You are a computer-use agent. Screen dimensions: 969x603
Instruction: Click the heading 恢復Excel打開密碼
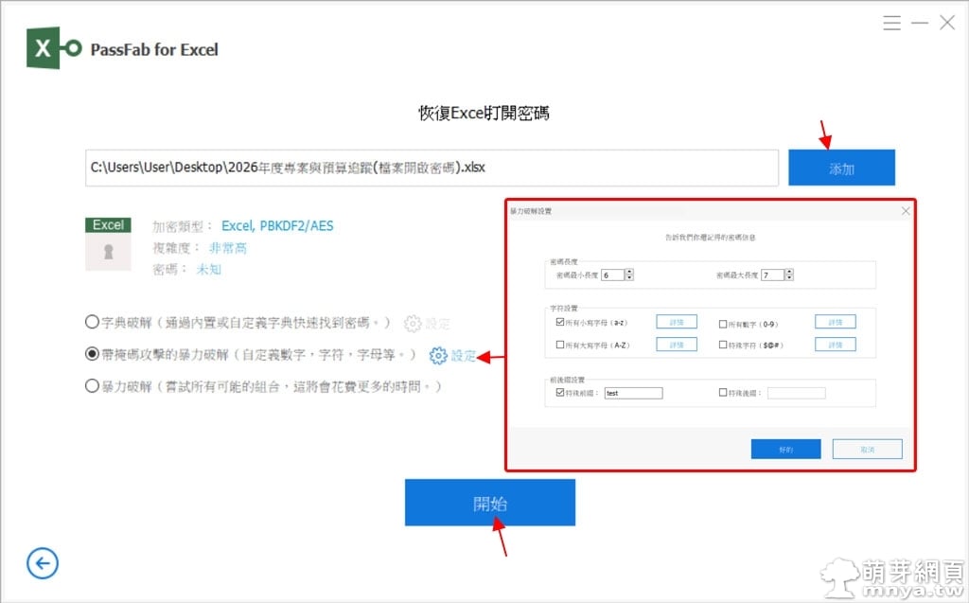click(484, 114)
